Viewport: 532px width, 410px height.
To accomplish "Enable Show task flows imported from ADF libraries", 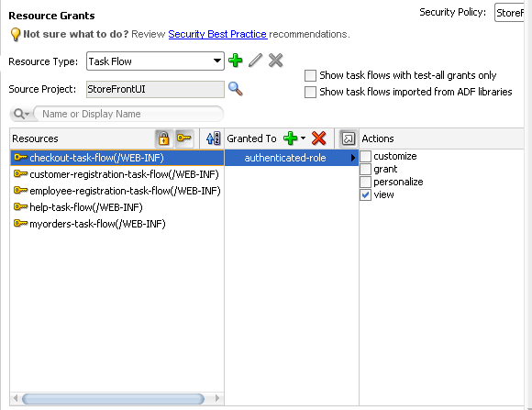I will tap(310, 92).
